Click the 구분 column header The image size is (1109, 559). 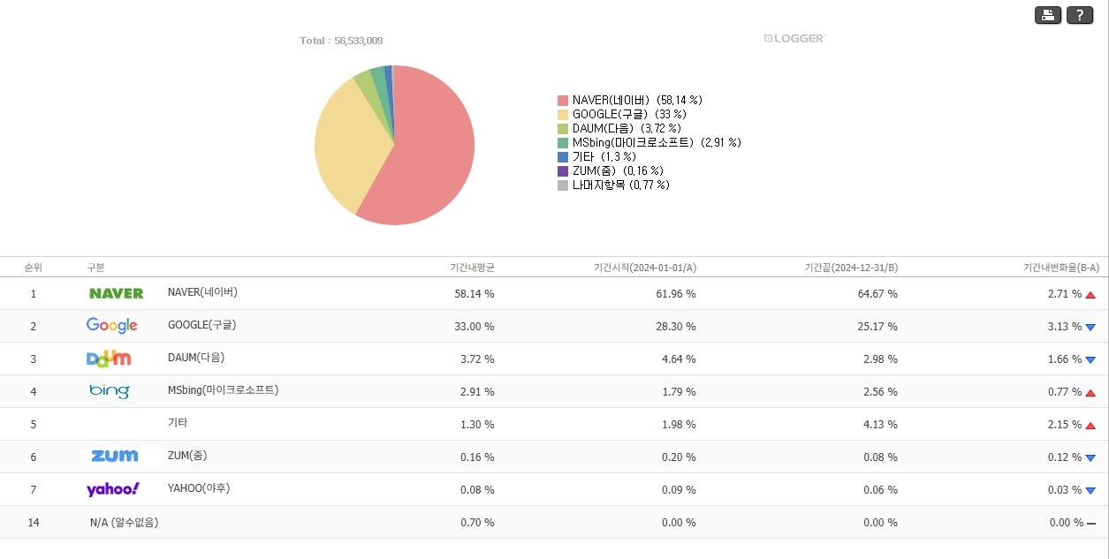click(95, 268)
